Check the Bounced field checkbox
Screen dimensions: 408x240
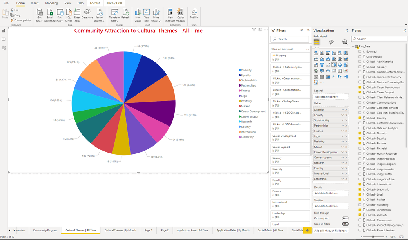(359, 51)
